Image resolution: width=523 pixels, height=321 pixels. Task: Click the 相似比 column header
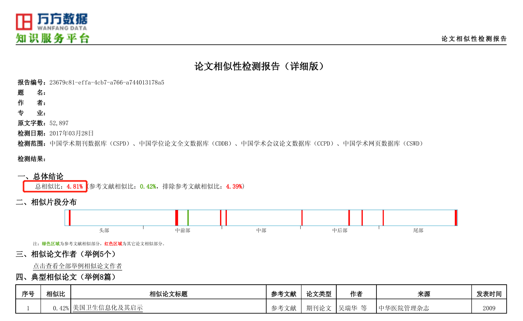55,294
